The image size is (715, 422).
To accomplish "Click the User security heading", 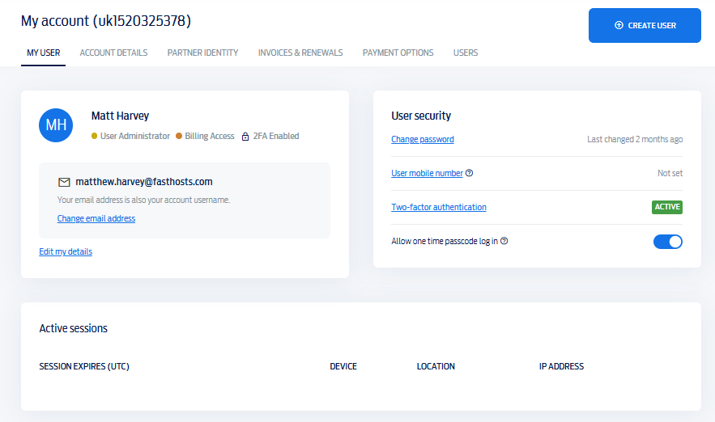I will (421, 116).
